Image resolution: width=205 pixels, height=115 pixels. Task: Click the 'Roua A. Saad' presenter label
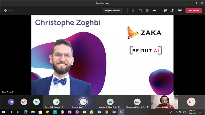[x=7, y=92]
